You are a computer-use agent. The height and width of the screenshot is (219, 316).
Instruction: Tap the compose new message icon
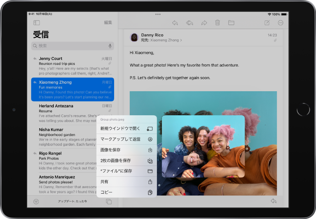(x=267, y=23)
